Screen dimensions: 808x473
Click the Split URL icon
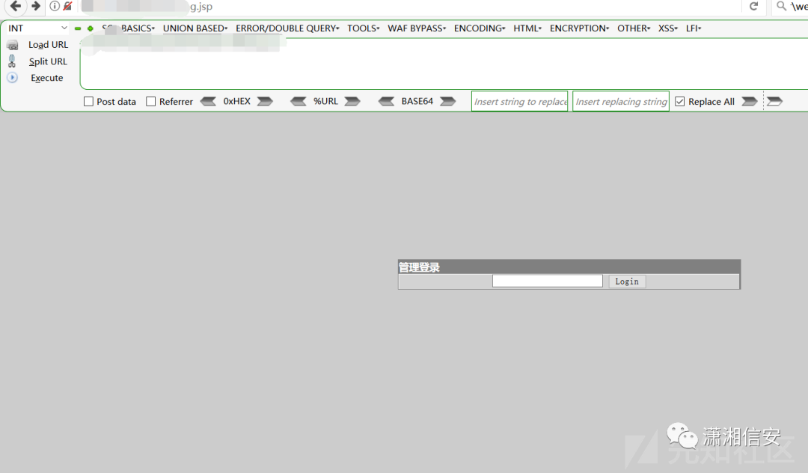(x=12, y=61)
